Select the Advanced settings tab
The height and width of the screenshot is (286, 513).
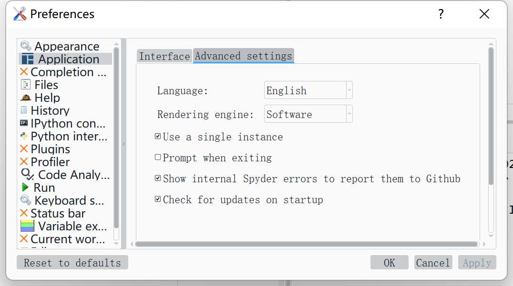pos(243,56)
